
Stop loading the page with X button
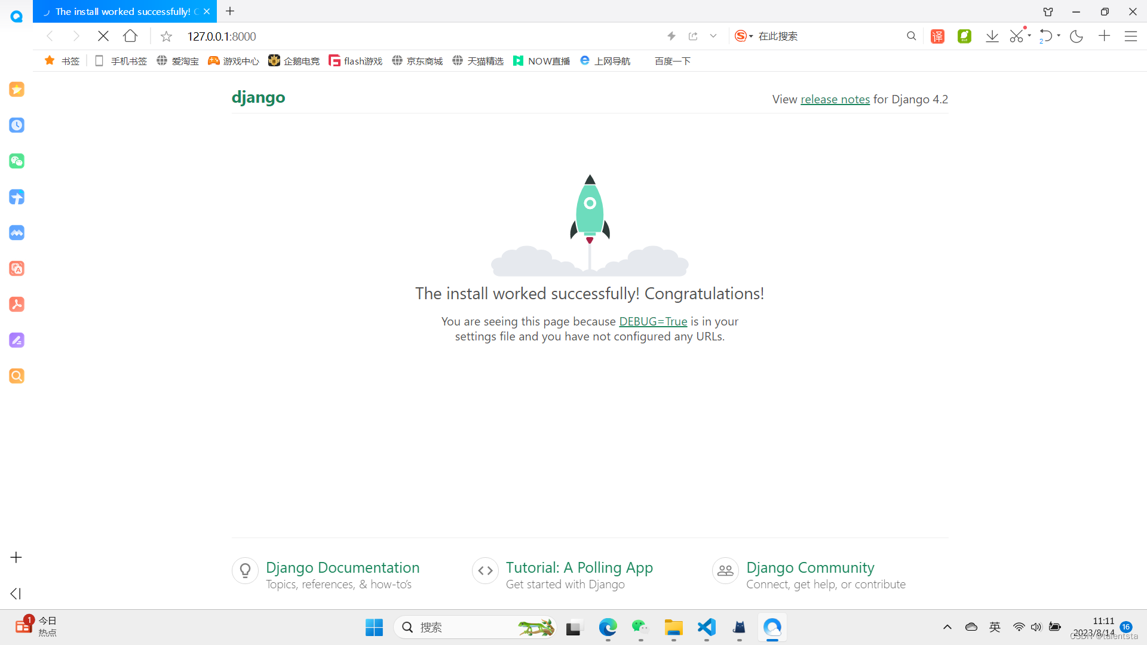click(103, 36)
